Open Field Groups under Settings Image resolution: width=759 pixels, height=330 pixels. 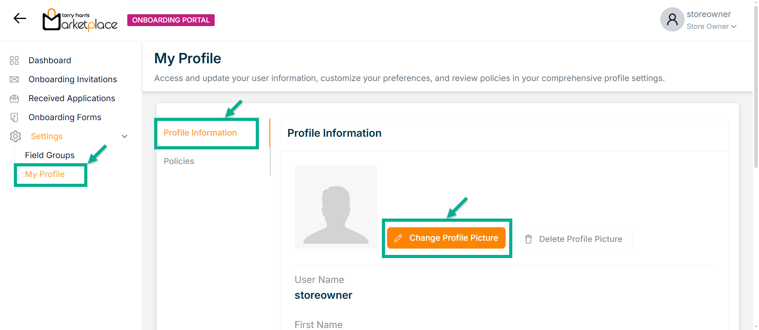(x=50, y=155)
